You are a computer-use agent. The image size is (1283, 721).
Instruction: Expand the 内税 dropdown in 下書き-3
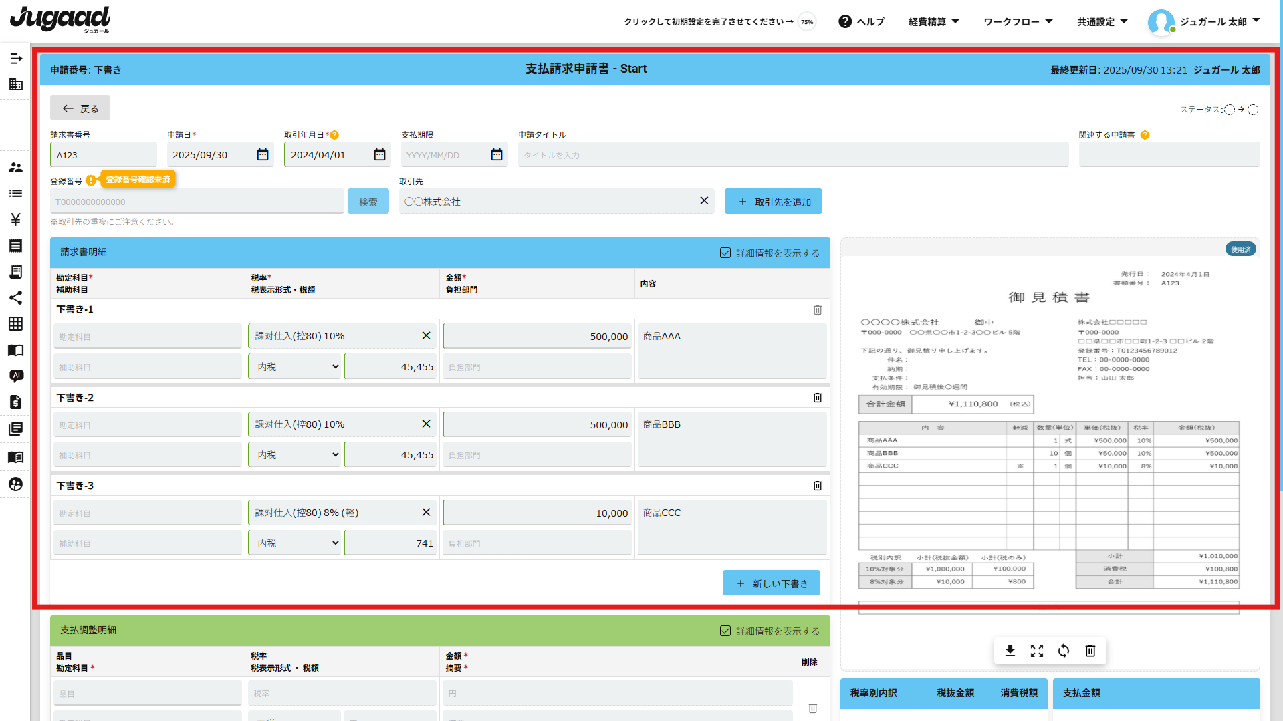(296, 543)
